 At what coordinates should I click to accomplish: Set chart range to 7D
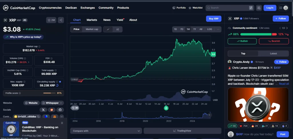182,29
